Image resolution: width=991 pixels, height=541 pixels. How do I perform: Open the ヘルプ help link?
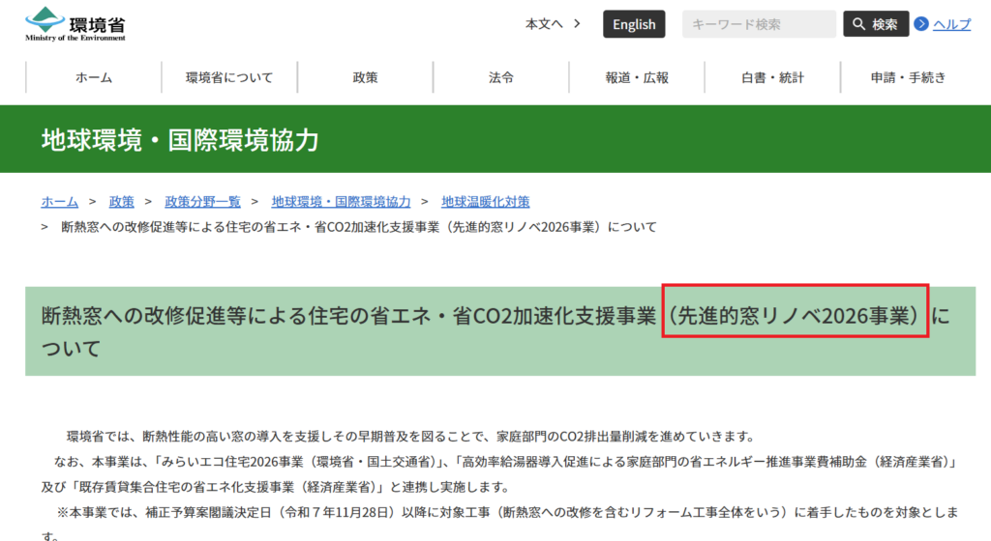951,24
